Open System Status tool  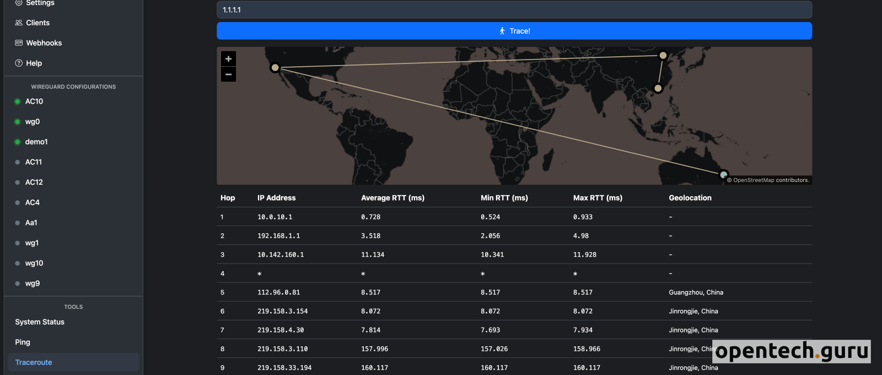pos(40,322)
